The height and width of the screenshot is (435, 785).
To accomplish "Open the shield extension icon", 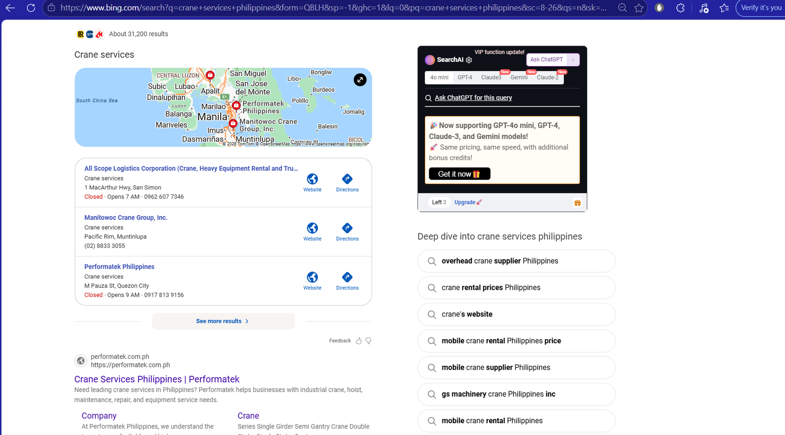I will 659,8.
